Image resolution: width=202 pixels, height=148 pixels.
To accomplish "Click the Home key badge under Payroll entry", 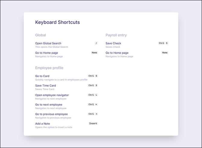I will point(165,53).
